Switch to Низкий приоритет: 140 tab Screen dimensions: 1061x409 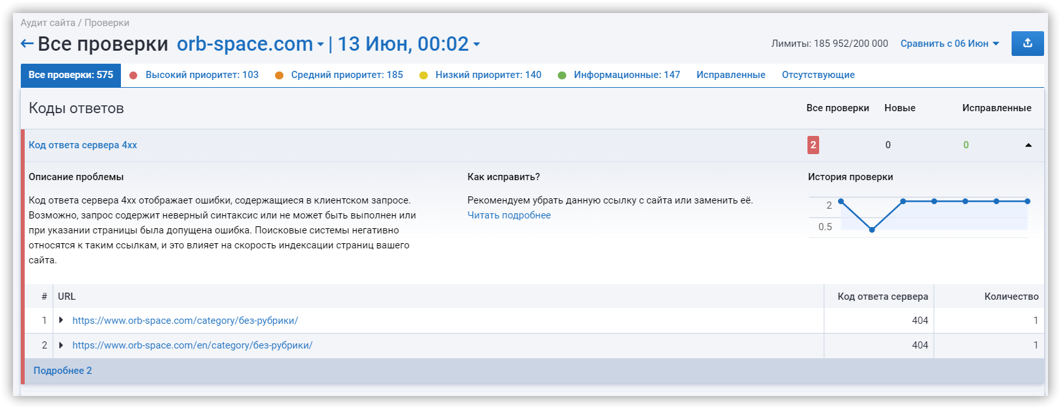tap(488, 75)
